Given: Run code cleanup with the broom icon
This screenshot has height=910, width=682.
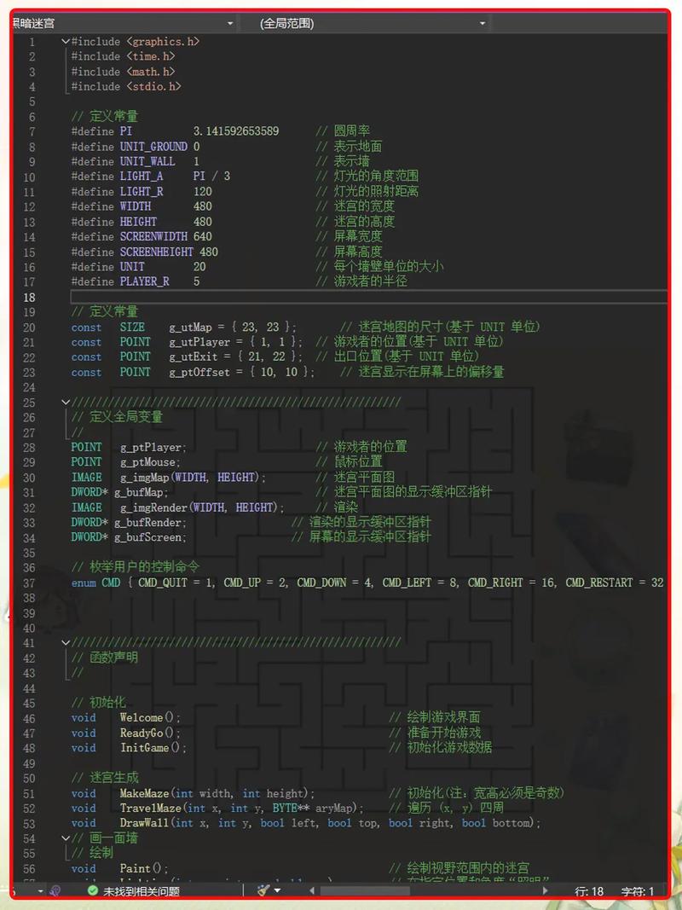Looking at the screenshot, I should click(263, 890).
